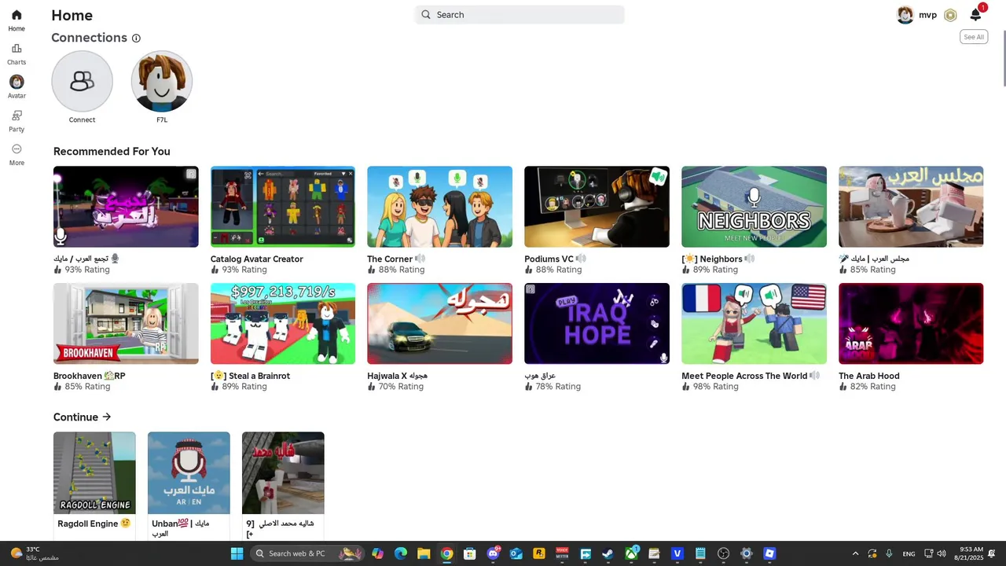
Task: Open Roblox icon in the taskbar
Action: click(769, 553)
